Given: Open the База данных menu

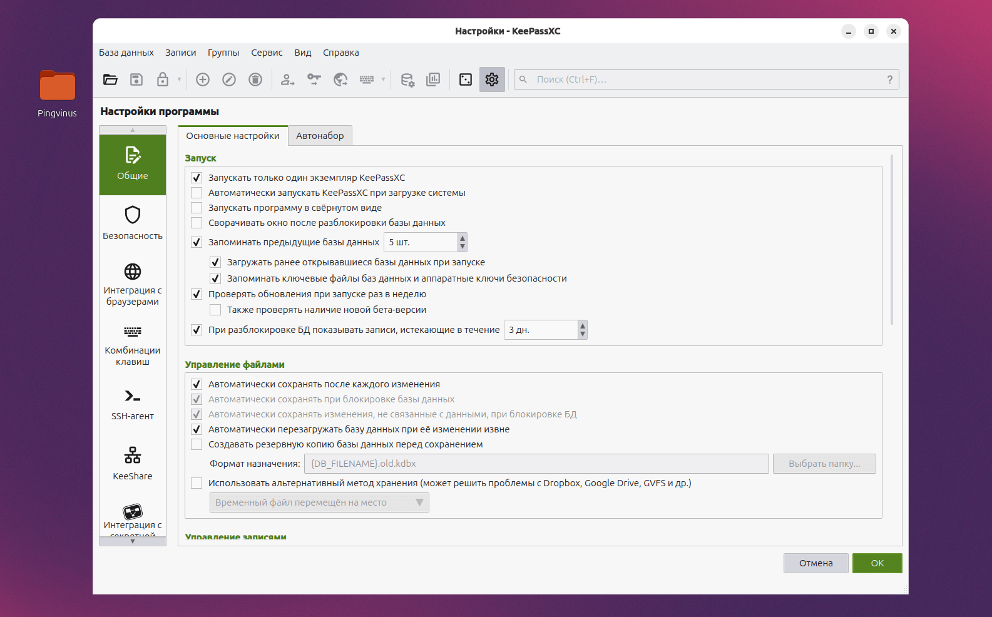Looking at the screenshot, I should 126,53.
